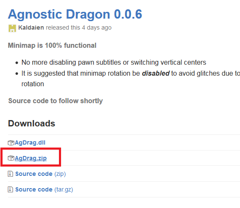Click the package icon beside AgDrag.dll
The image size is (240, 208).
[11, 143]
